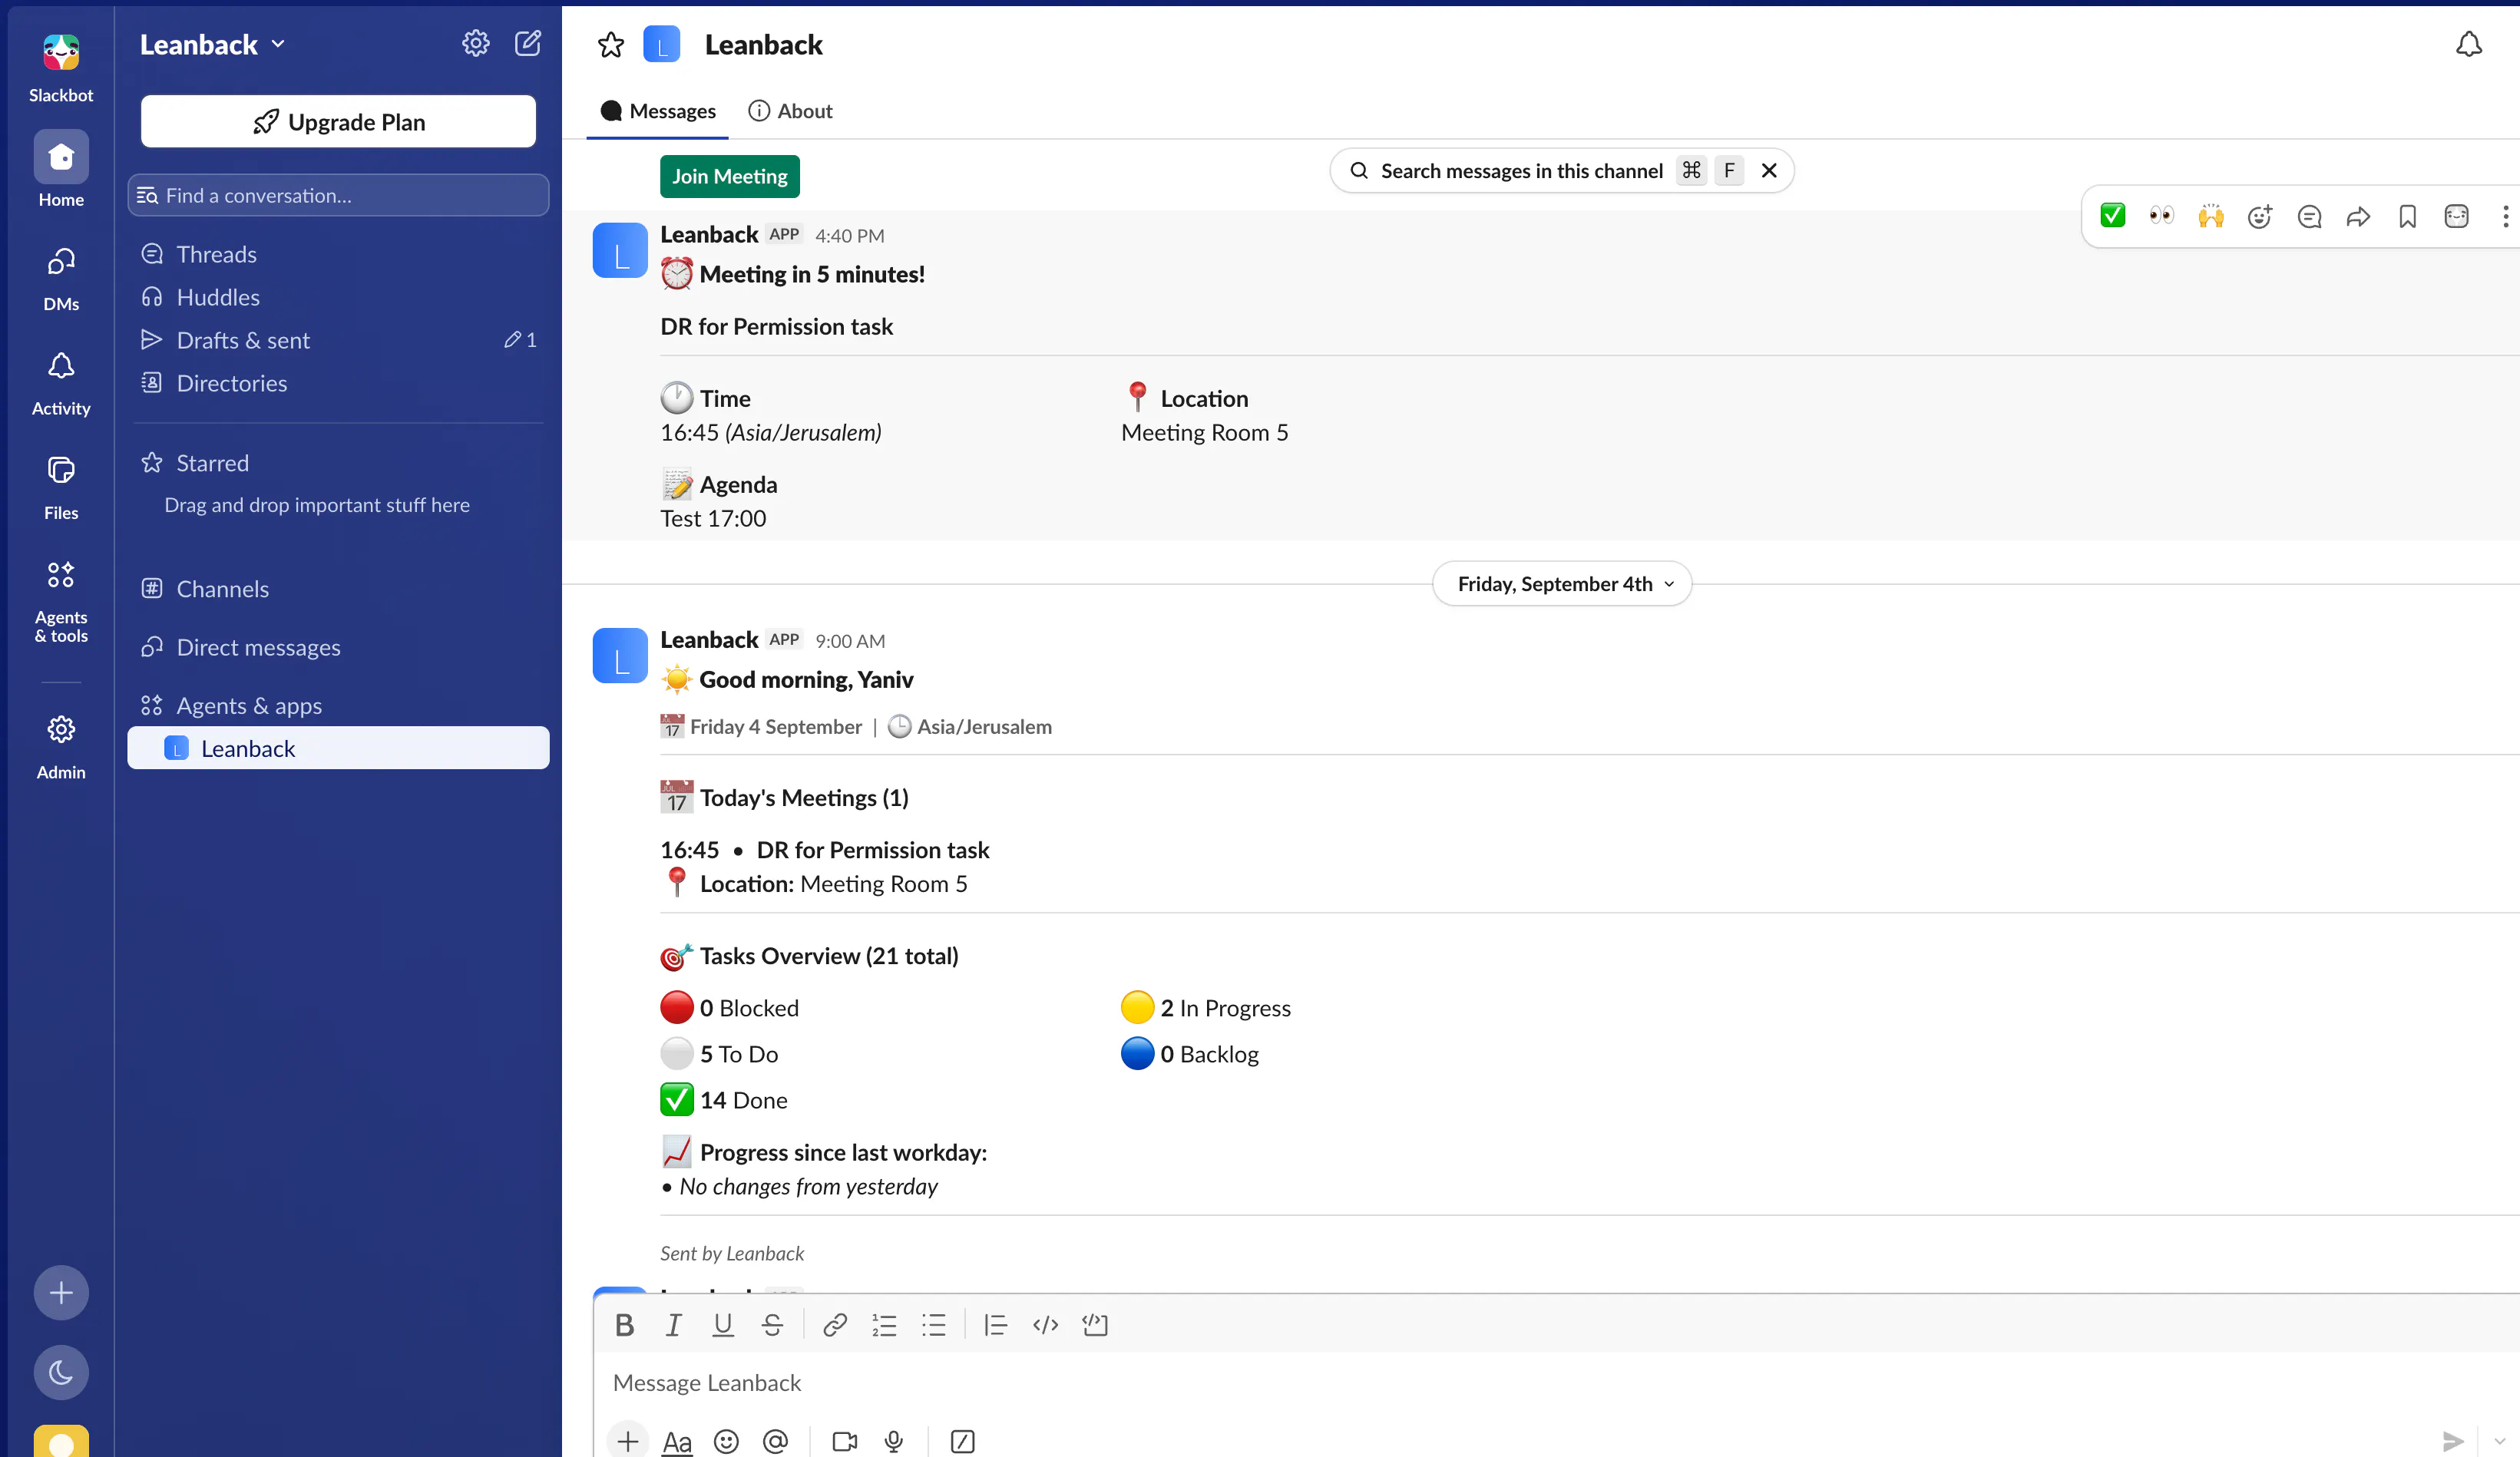Screen dimensions: 2520x1457
Task: Click the workspace preferences gear icon
Action: tap(475, 43)
